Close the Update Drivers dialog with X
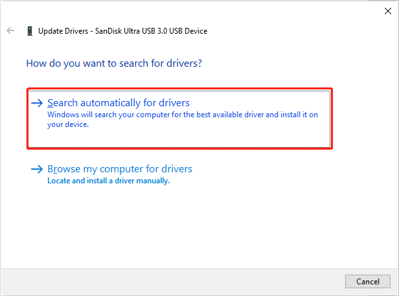 coord(387,10)
